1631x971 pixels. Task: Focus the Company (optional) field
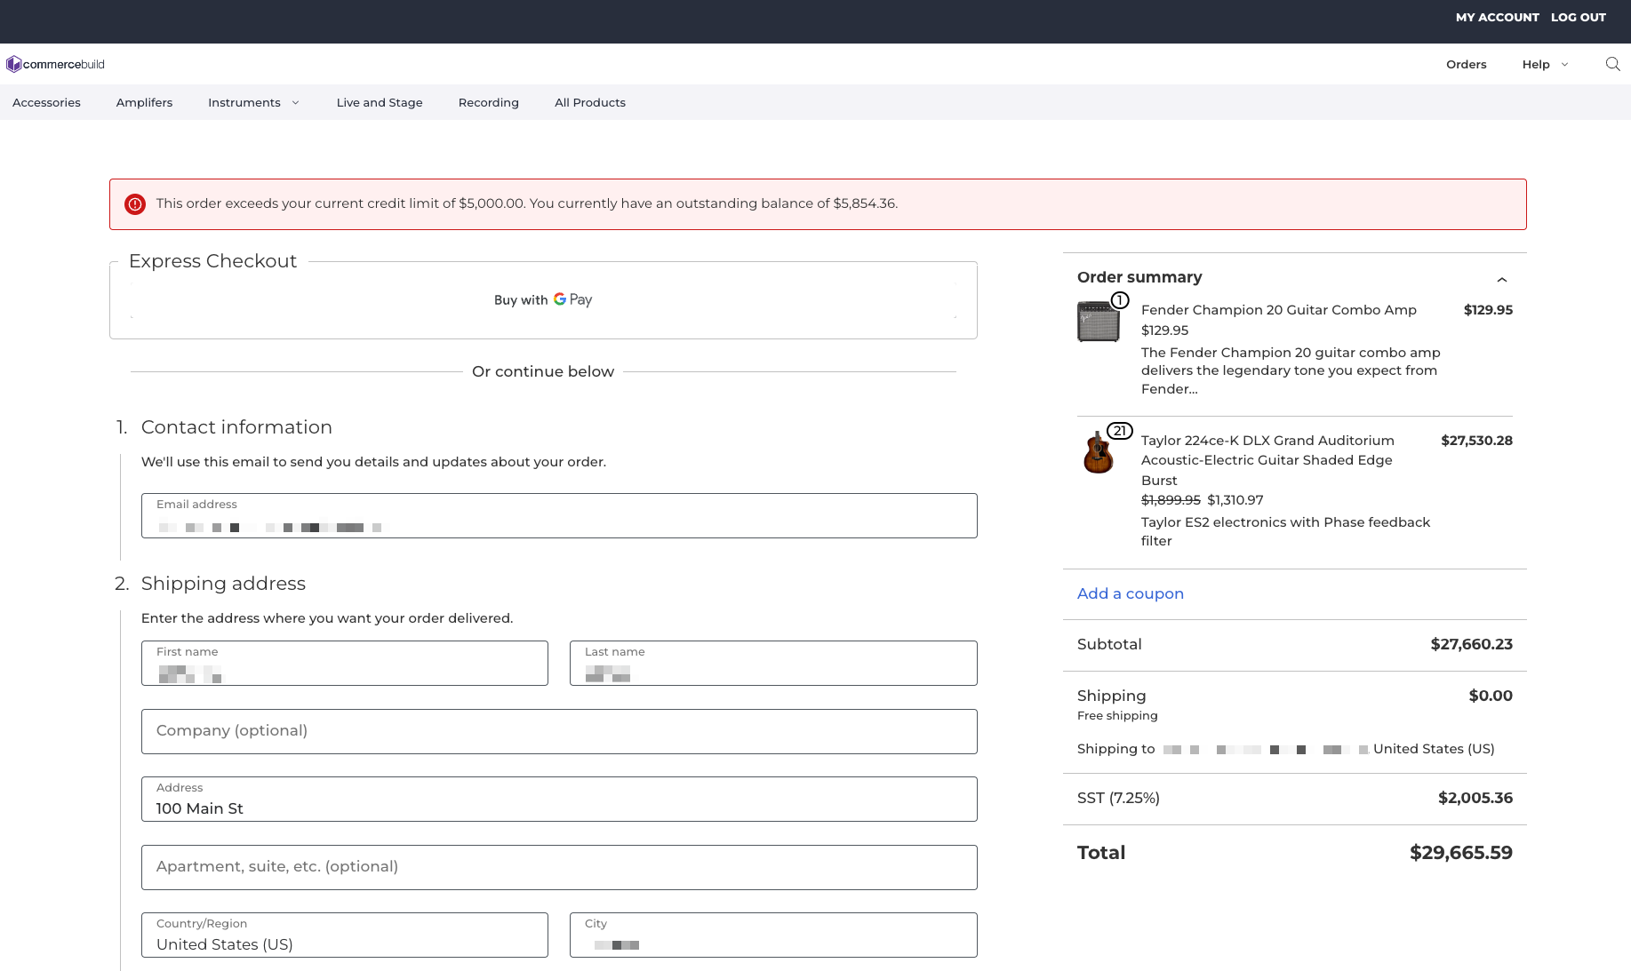559,731
